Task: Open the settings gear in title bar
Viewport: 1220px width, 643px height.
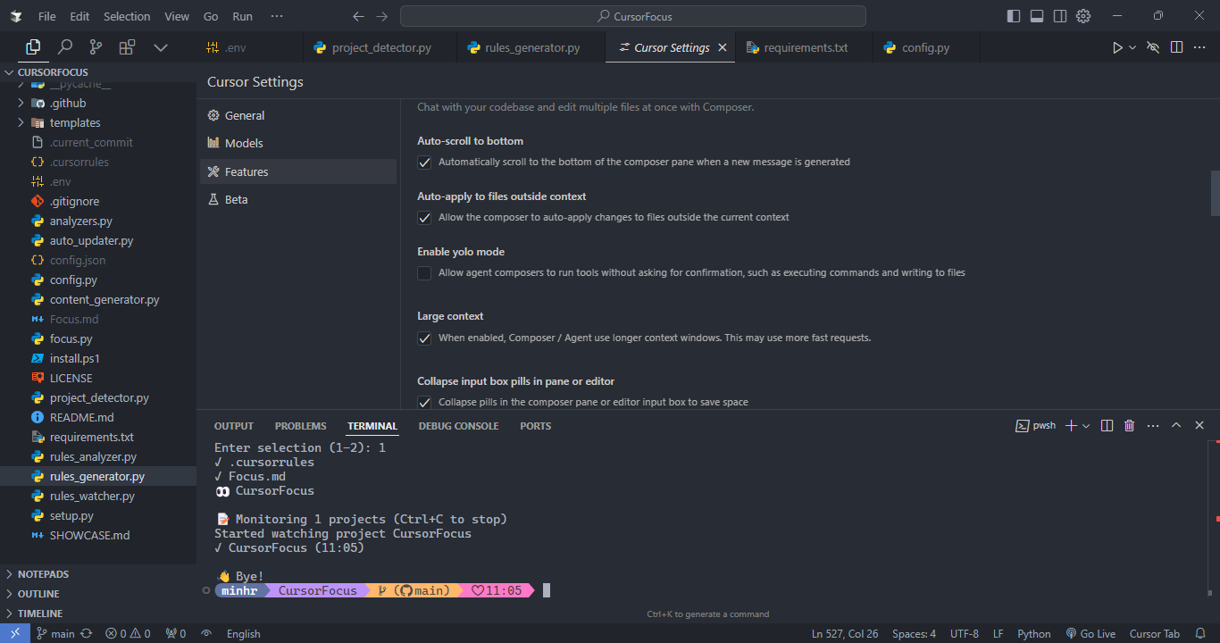Action: tap(1083, 16)
